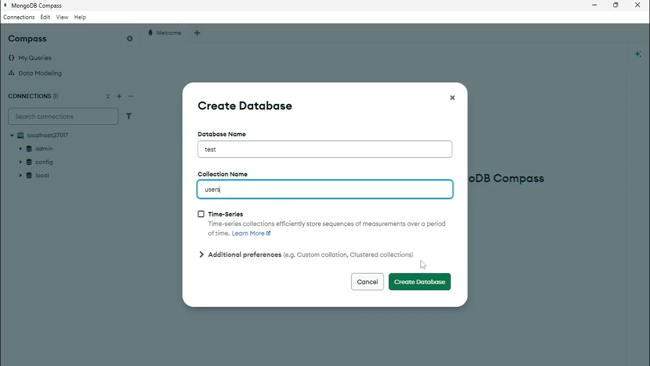This screenshot has width=650, height=366.
Task: Click the external link icon beside Learn More
Action: (x=269, y=233)
